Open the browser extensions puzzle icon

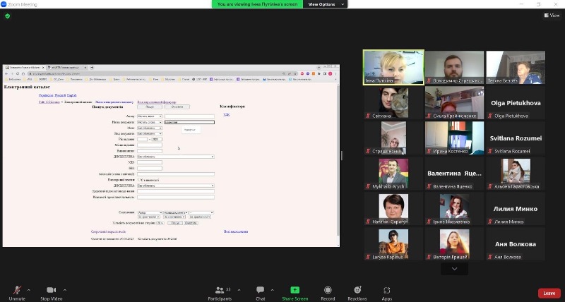coord(319,73)
